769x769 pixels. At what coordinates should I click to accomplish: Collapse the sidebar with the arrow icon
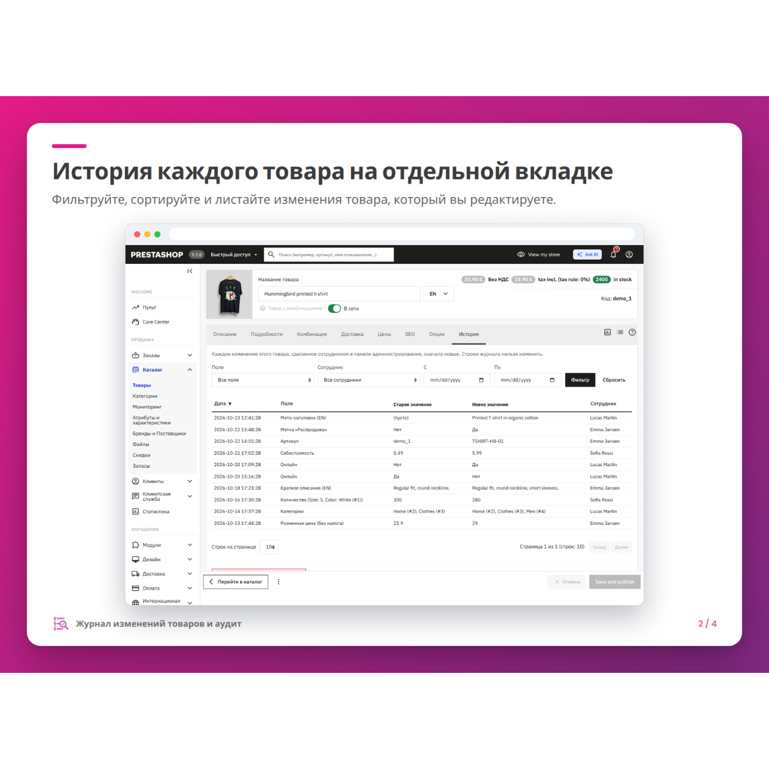coord(190,271)
